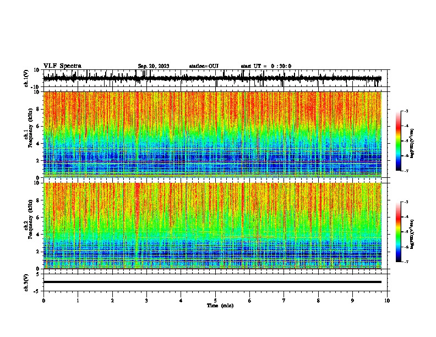Click the ch.1 voltage waveform panel
Screen dimensions: 436x337
(x=215, y=78)
